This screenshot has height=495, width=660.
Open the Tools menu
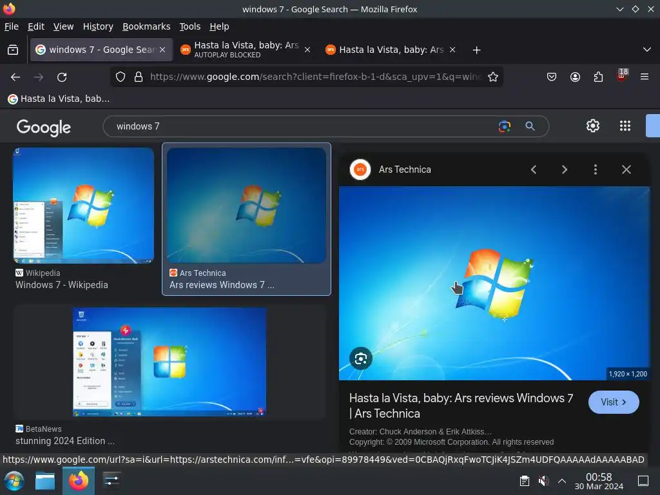coord(190,26)
